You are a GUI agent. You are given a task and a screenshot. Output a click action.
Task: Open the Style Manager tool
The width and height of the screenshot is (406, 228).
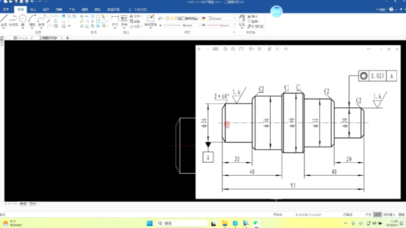click(150, 20)
